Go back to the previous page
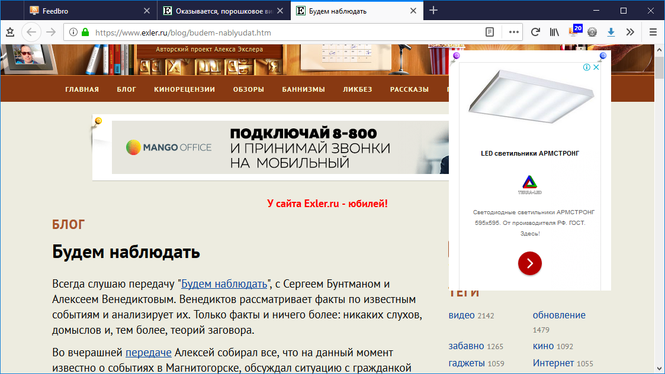The image size is (665, 374). click(31, 32)
